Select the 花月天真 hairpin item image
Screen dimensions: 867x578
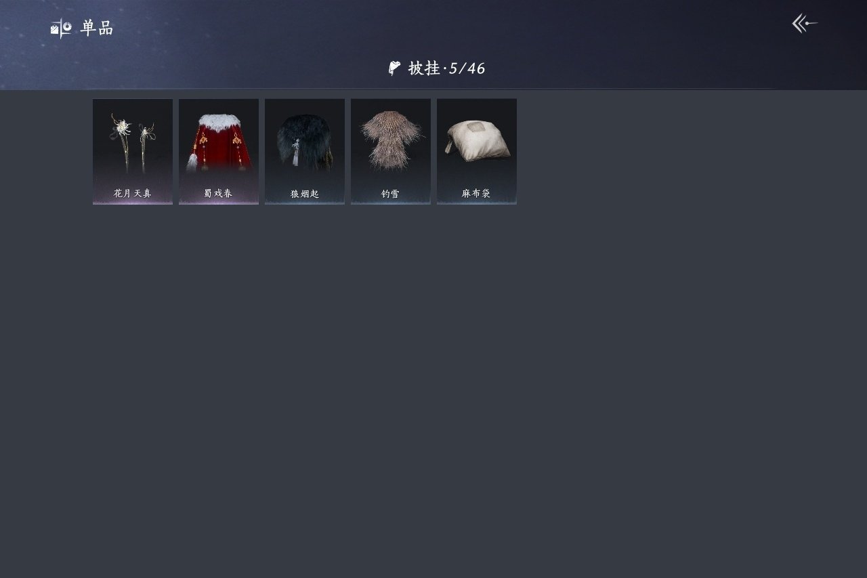pos(133,143)
